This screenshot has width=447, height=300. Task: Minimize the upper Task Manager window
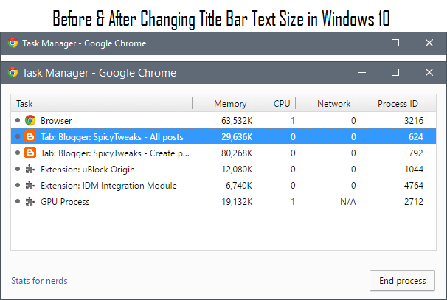point(362,43)
